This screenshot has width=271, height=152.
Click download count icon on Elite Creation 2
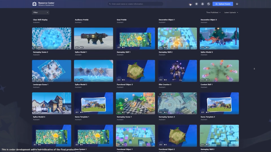pos(160,80)
